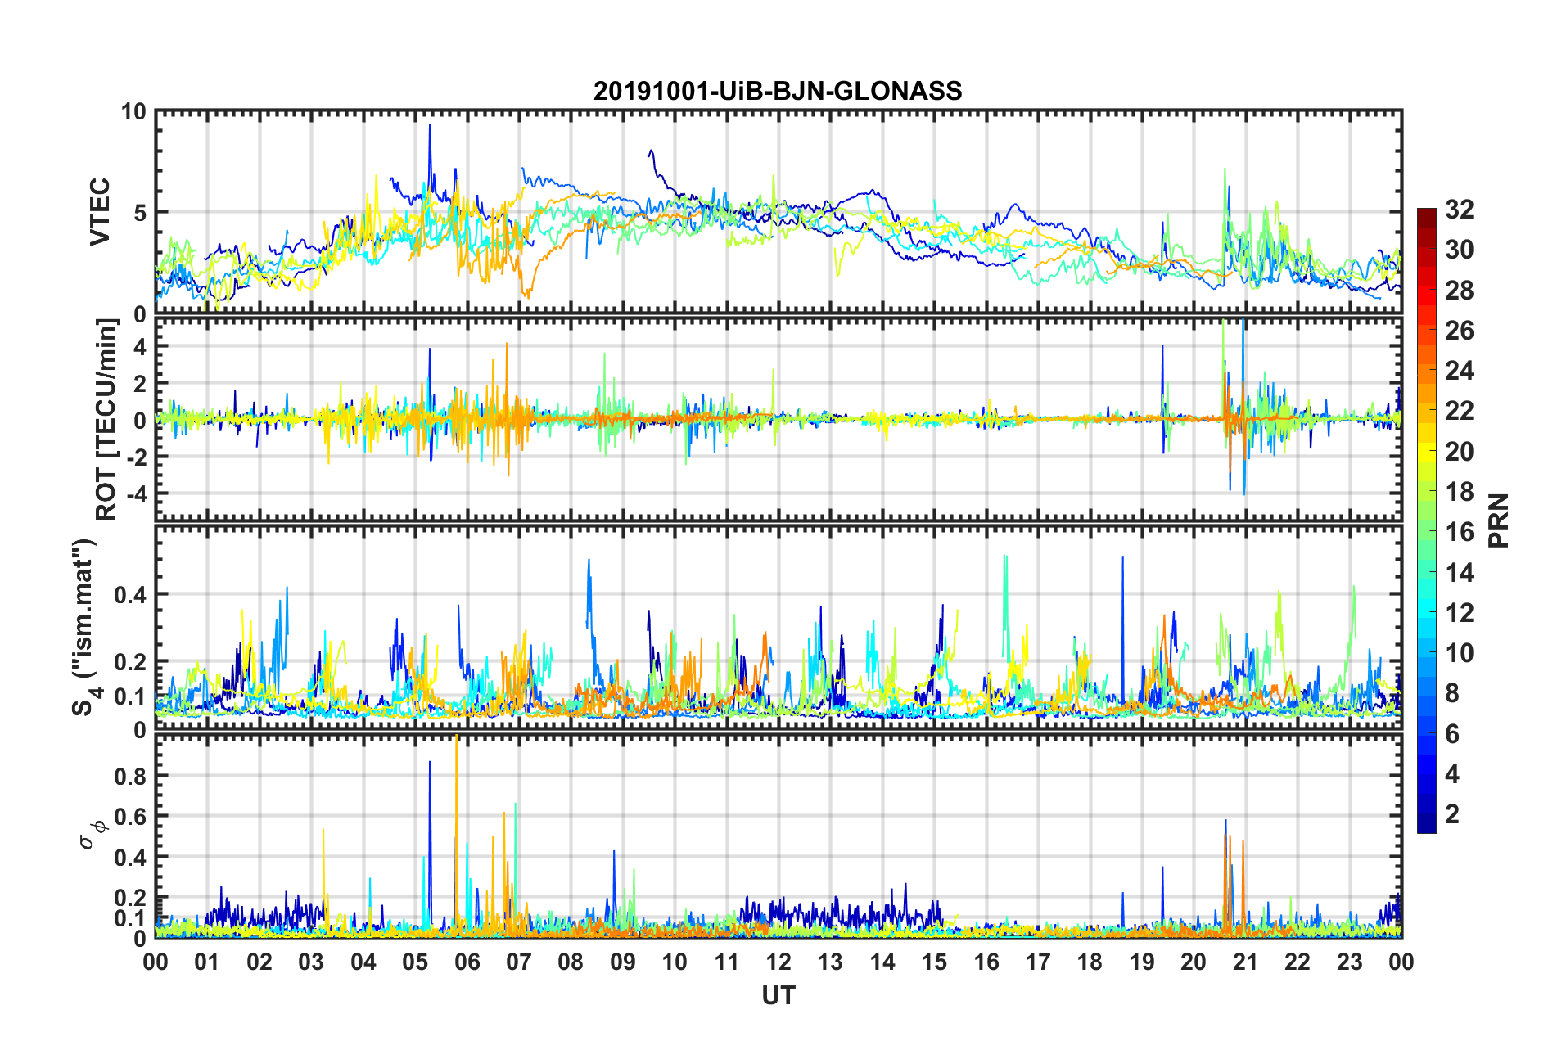Click the PRN colorbar label

(x=1499, y=520)
